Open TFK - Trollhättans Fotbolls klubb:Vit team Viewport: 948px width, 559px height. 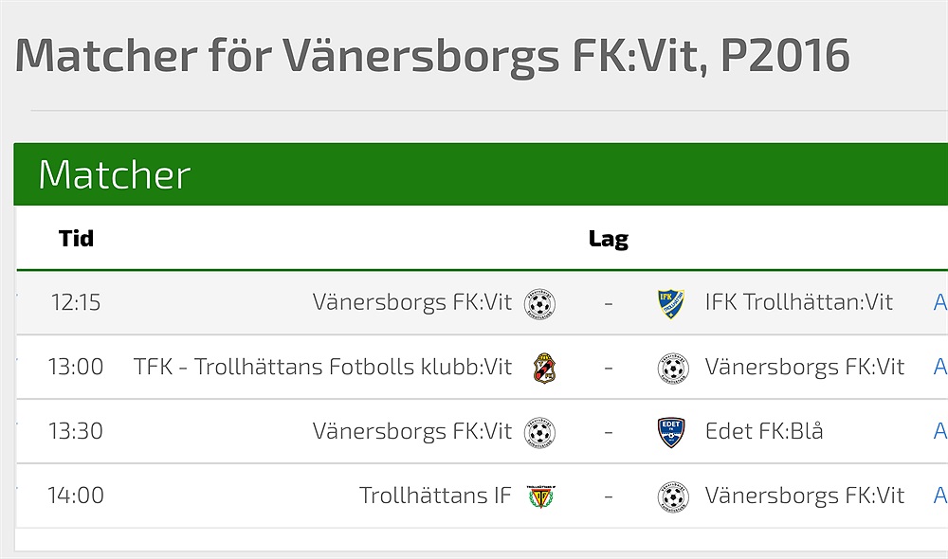pos(322,368)
